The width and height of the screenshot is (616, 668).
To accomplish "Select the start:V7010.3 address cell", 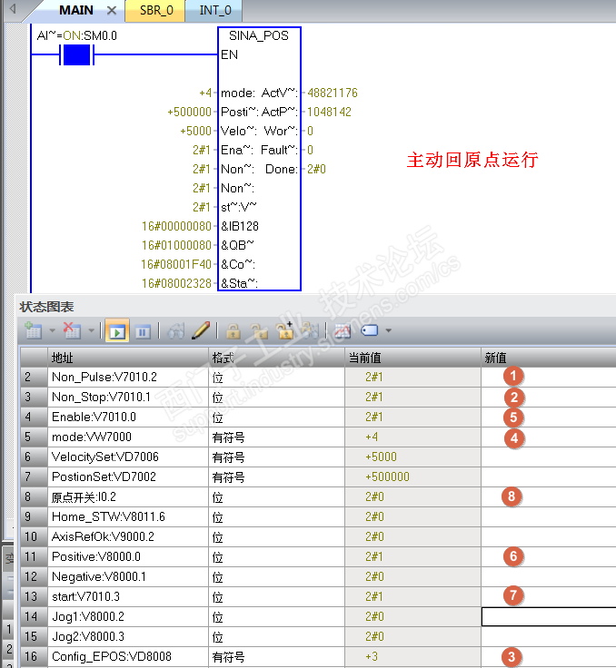I will [127, 596].
